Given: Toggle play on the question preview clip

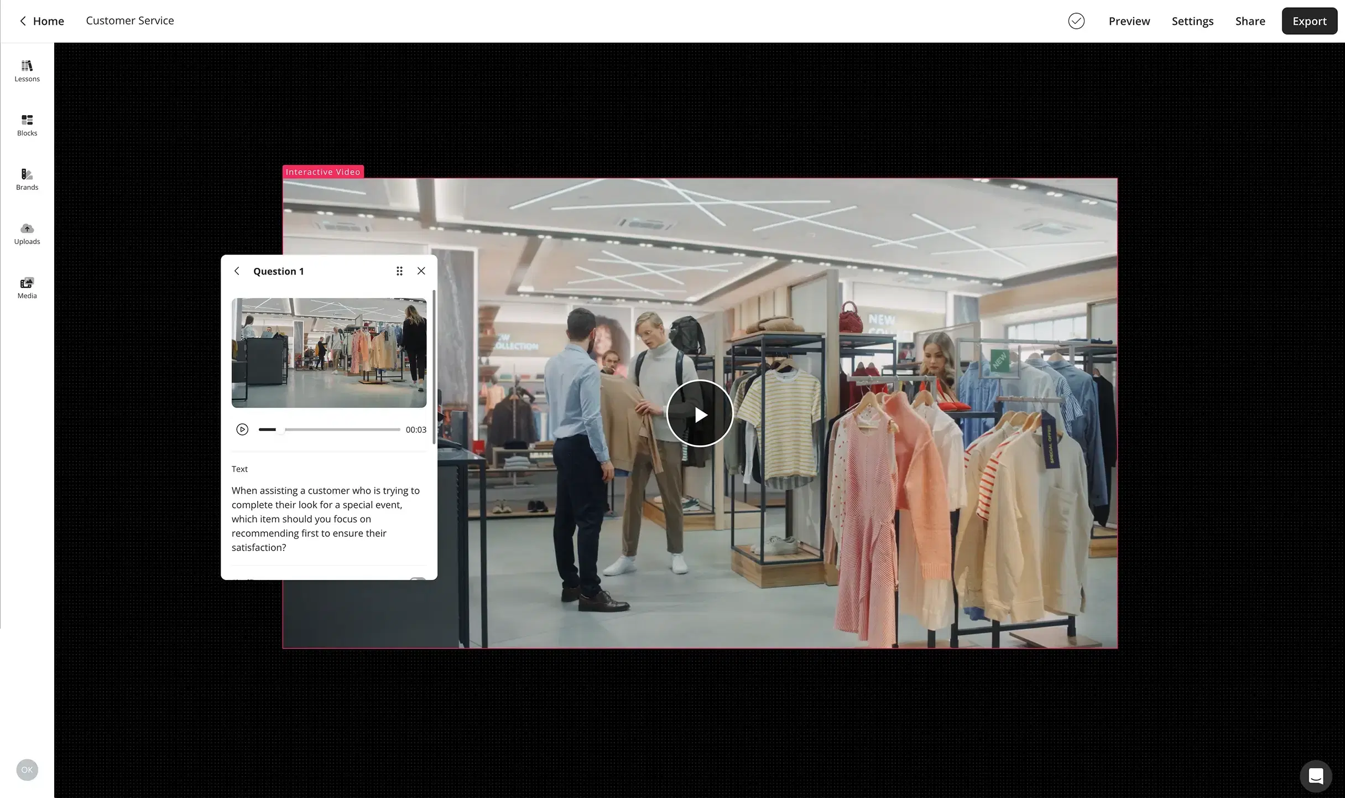Looking at the screenshot, I should pyautogui.click(x=242, y=429).
